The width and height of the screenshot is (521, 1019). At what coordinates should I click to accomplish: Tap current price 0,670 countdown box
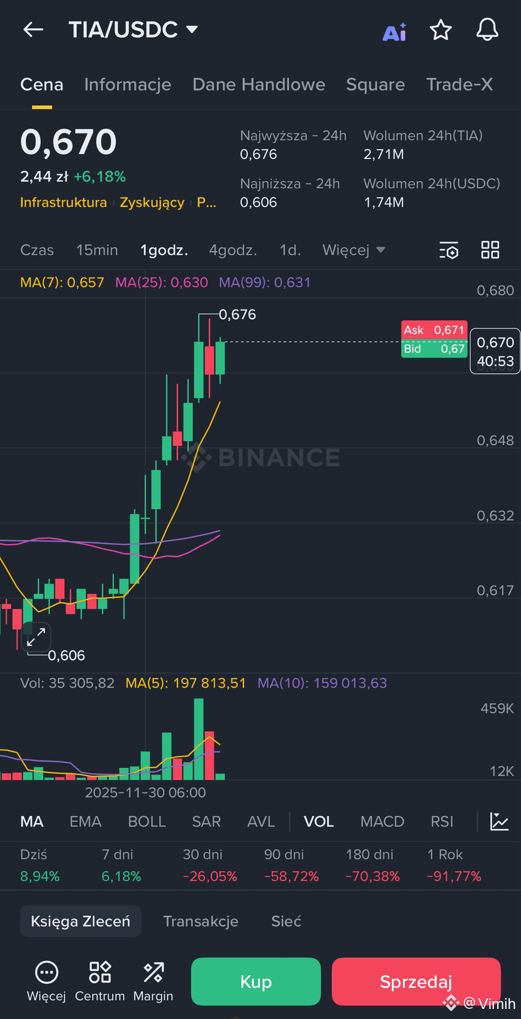click(x=495, y=352)
